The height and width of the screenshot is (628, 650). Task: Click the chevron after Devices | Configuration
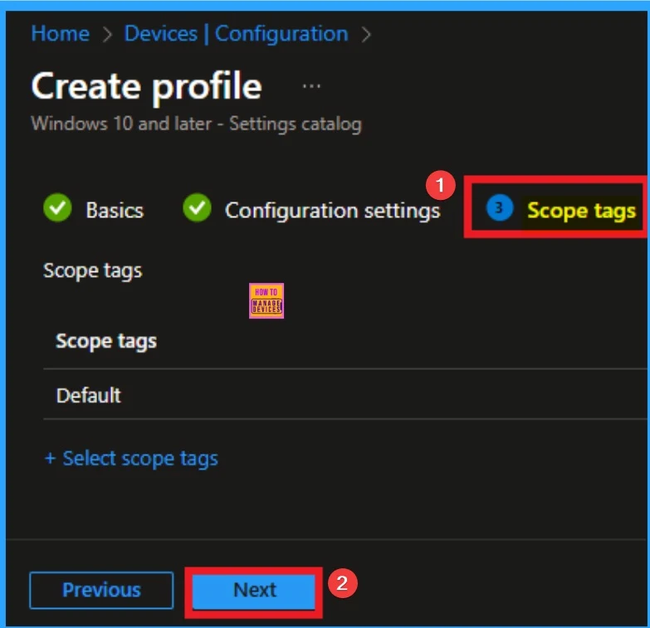click(365, 35)
